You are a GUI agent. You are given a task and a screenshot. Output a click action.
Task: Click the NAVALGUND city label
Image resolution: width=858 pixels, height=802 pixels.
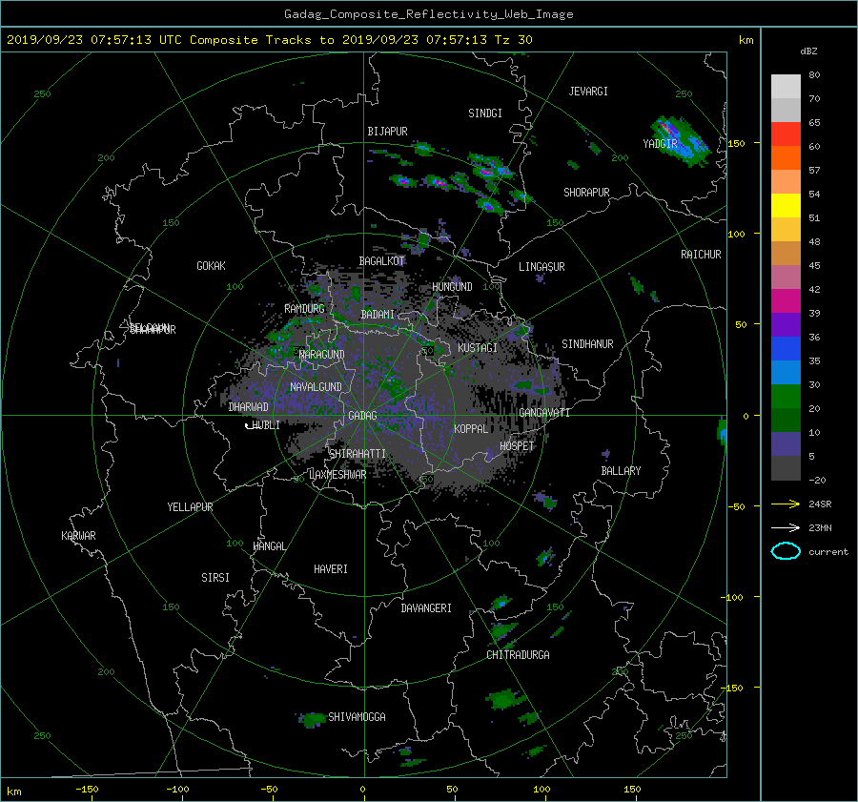(316, 387)
